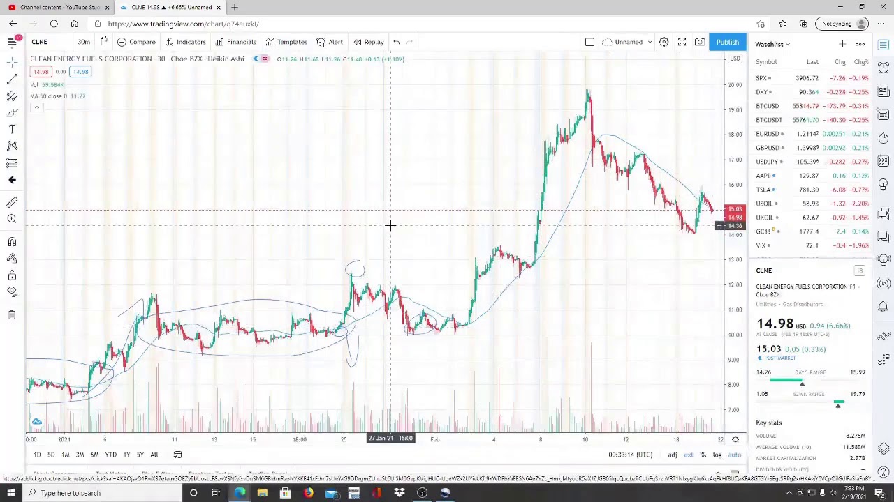This screenshot has height=502, width=894.
Task: Collapse the indicator legend chevron
Action: coord(36,107)
